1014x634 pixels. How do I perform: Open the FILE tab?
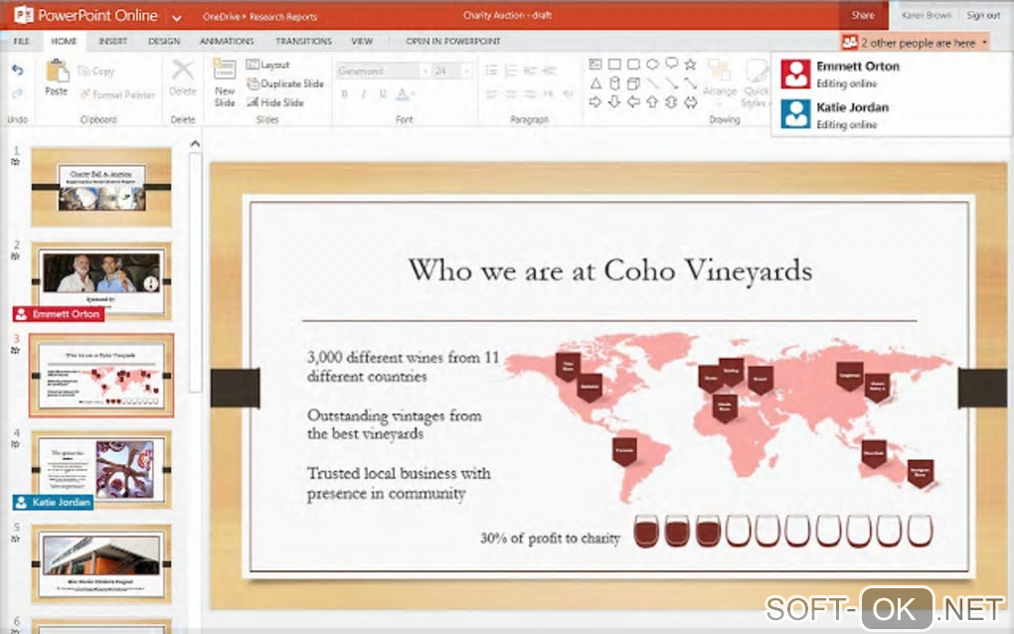(21, 41)
